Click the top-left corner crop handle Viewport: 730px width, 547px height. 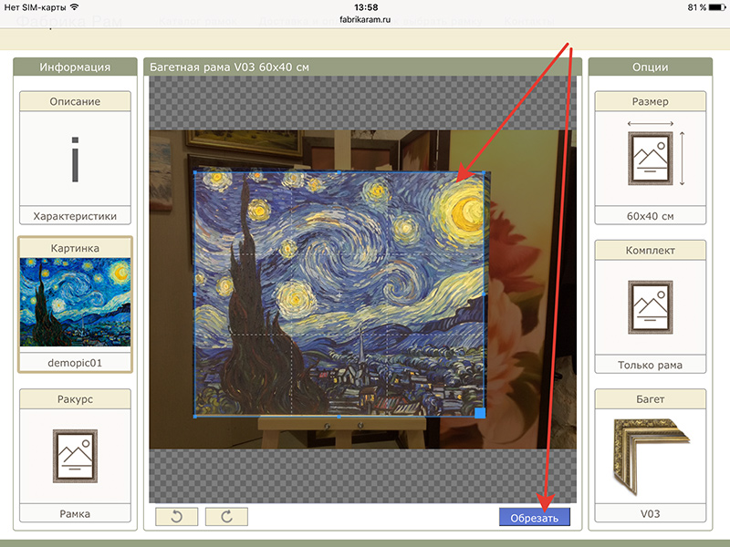(194, 172)
